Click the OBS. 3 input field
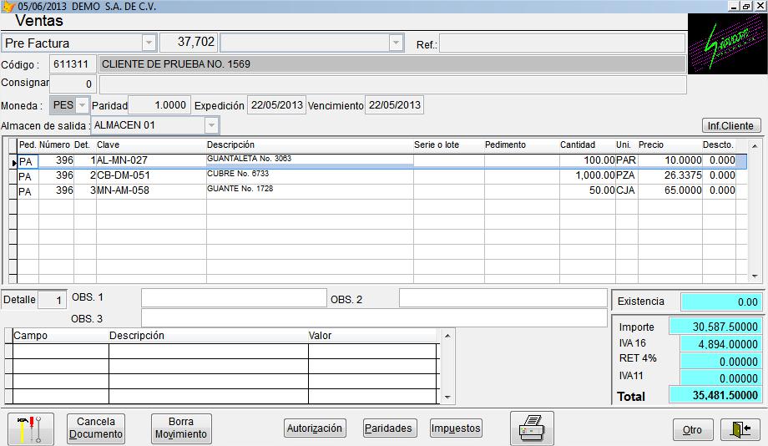The image size is (768, 446). [x=374, y=317]
